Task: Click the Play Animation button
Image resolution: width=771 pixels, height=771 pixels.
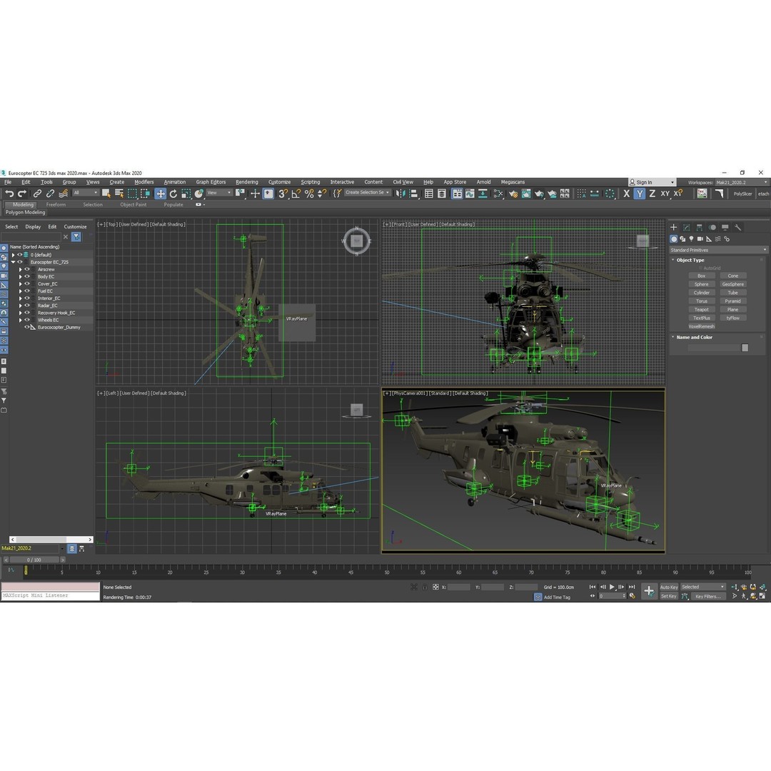Action: [x=612, y=587]
